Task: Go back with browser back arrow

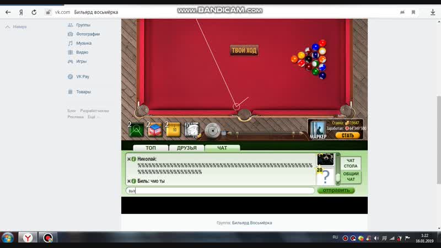Action: (8, 12)
